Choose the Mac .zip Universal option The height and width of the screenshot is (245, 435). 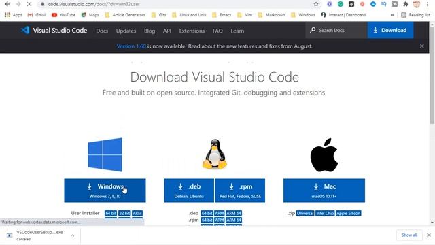pos(305,213)
